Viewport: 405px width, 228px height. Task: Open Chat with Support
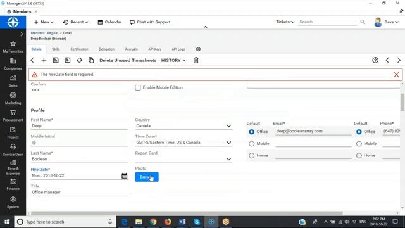click(150, 22)
